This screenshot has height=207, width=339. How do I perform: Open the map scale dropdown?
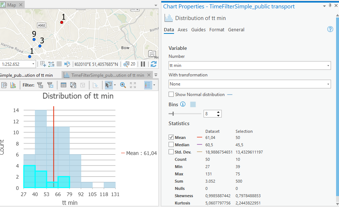tap(33, 64)
